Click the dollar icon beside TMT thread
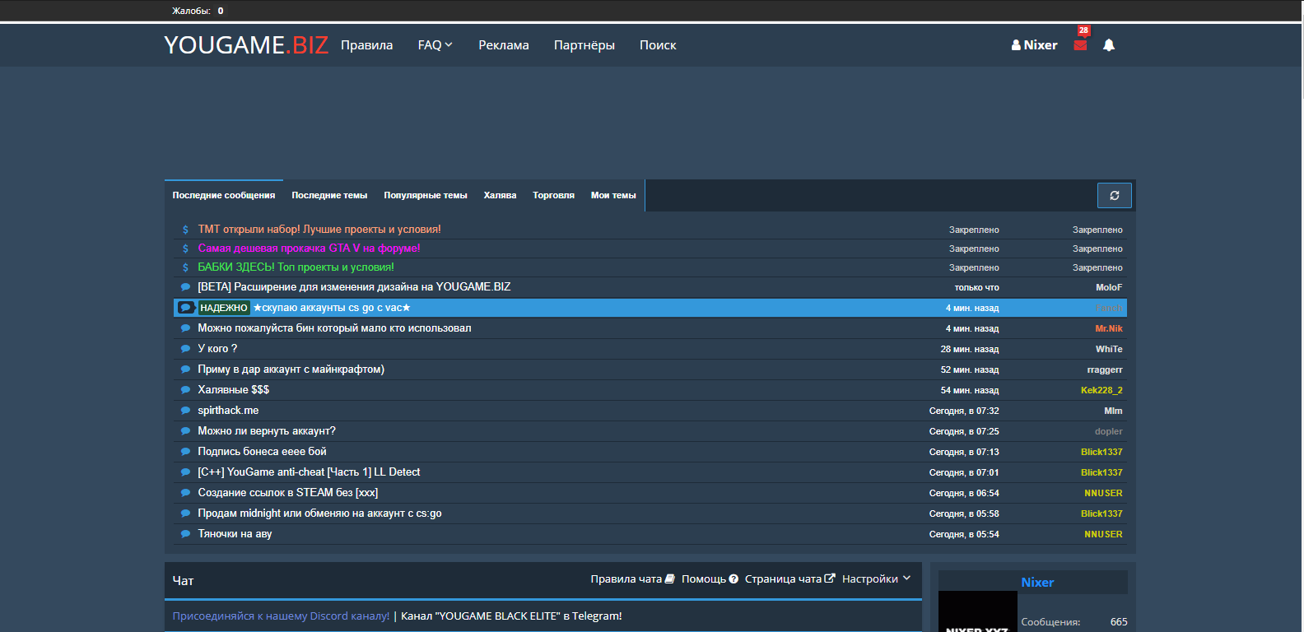Viewport: 1304px width, 632px height. 185,230
